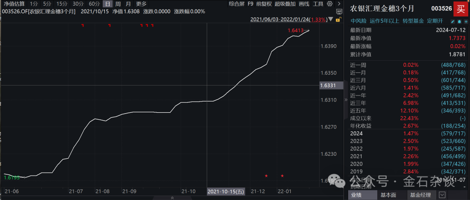Collapse the right panel using » handle
The width and height of the screenshot is (470, 200).
pyautogui.click(x=346, y=100)
